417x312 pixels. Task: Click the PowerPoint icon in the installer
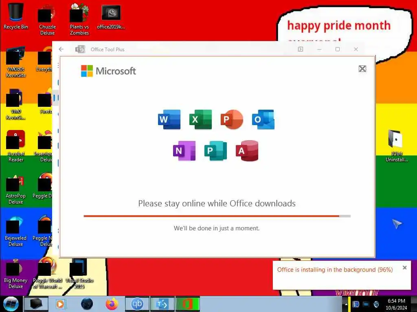tap(232, 119)
